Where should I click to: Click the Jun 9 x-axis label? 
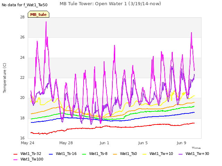tap(181, 143)
